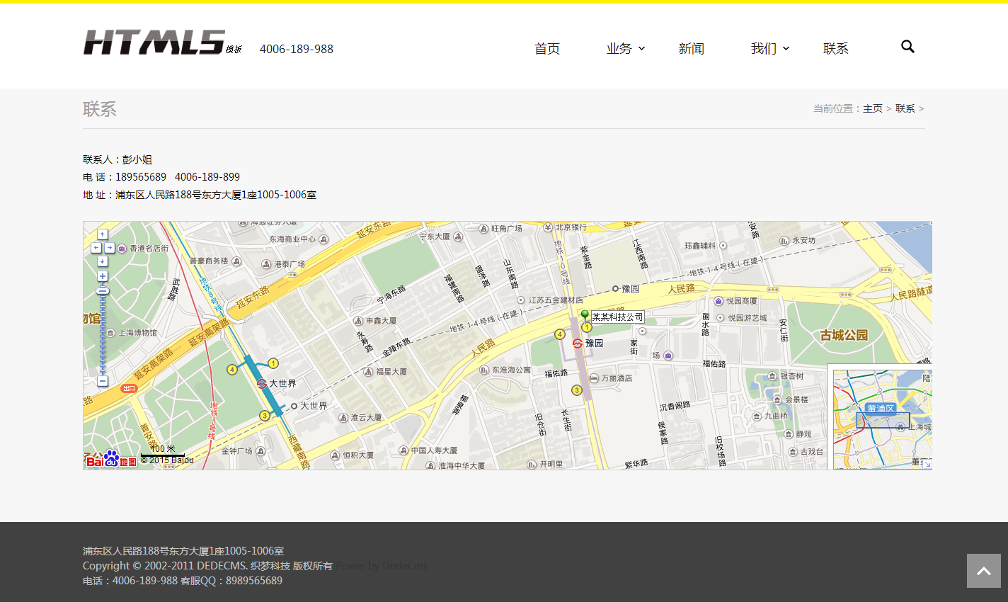The height and width of the screenshot is (602, 1008).
Task: Click the scroll-to-top arrow button
Action: 983,571
